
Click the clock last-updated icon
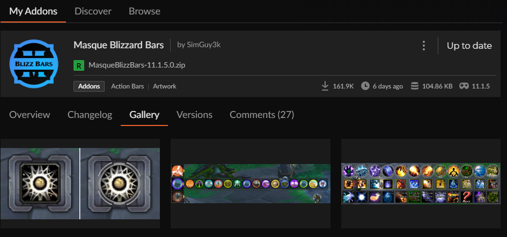pos(365,86)
